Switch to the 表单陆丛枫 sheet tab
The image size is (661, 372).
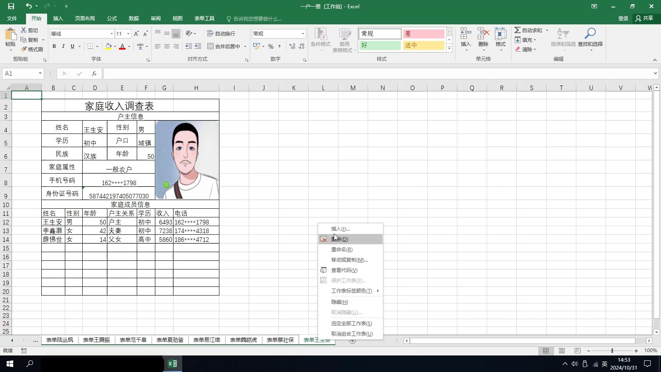click(x=59, y=340)
